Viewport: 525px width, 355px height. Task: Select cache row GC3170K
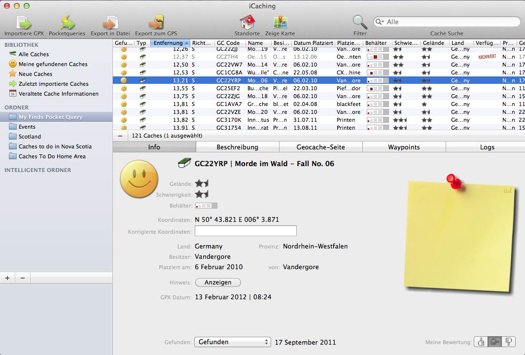(319, 120)
